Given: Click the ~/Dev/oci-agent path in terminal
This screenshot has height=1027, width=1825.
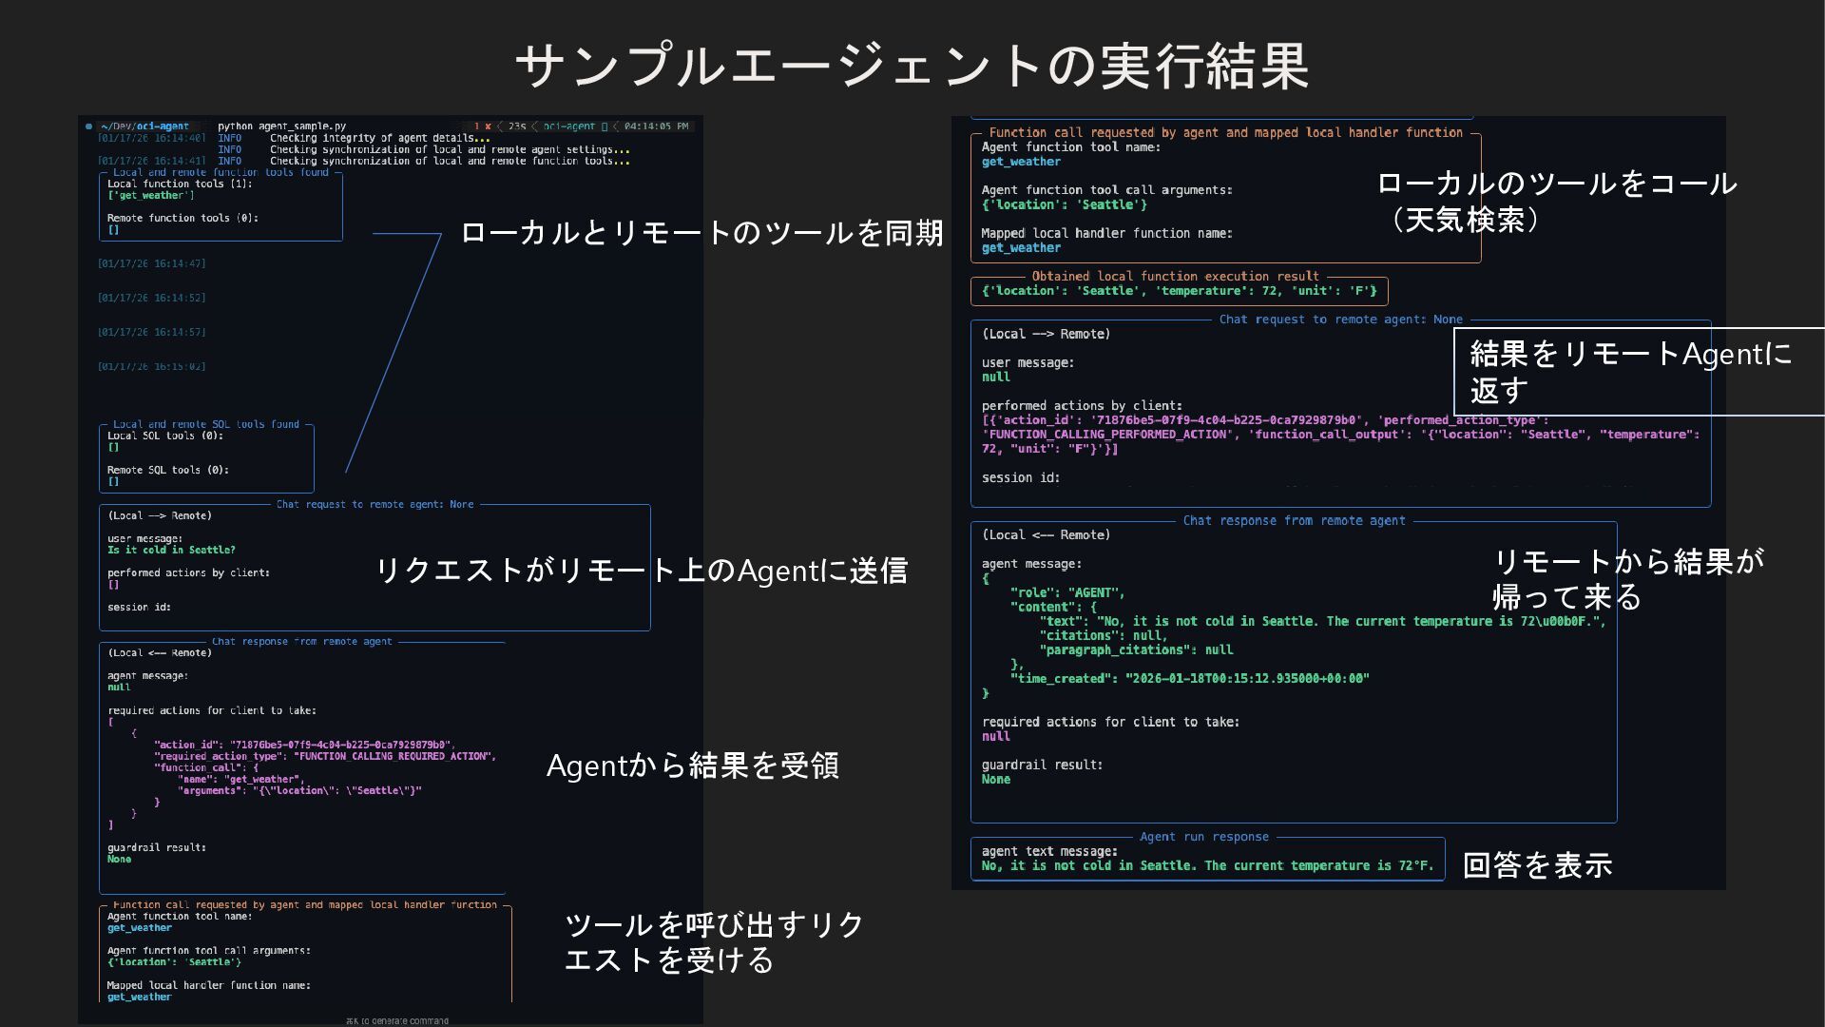Looking at the screenshot, I should click(x=145, y=126).
